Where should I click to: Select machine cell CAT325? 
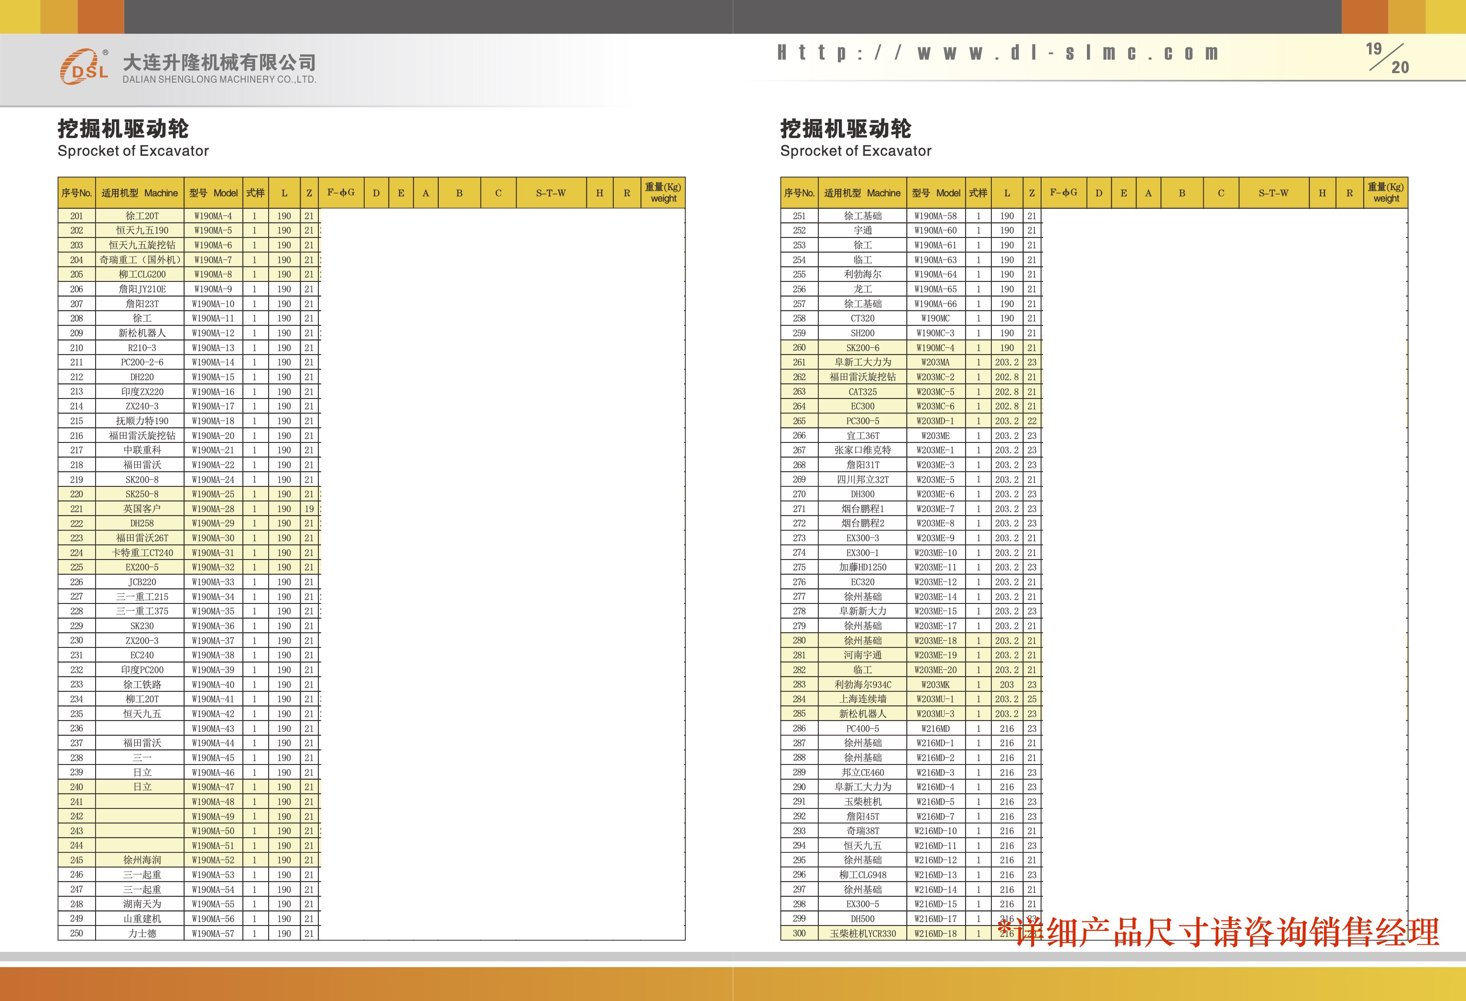pyautogui.click(x=862, y=392)
